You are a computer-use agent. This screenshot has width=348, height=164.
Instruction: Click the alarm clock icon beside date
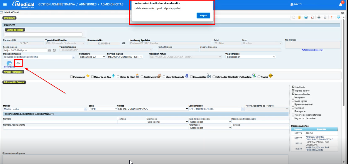(54, 50)
